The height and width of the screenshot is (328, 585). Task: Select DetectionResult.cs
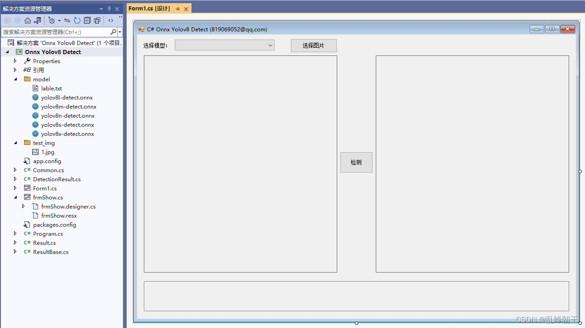(57, 179)
